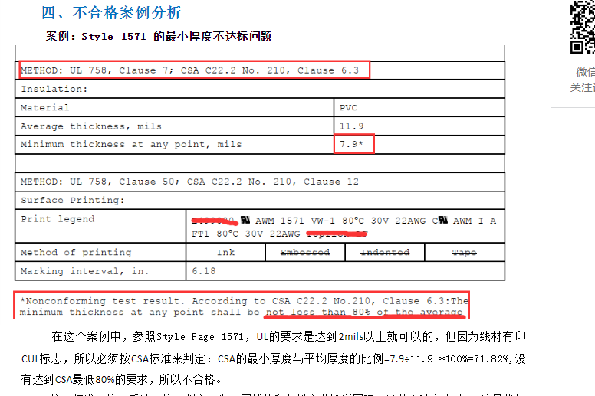
Task: Click the cUL mark before AWM I A
Action: [x=440, y=220]
